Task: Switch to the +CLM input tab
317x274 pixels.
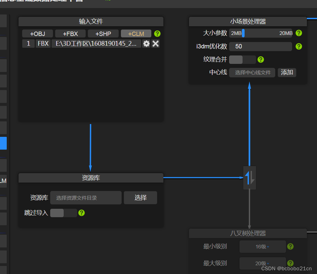Action: (136, 33)
